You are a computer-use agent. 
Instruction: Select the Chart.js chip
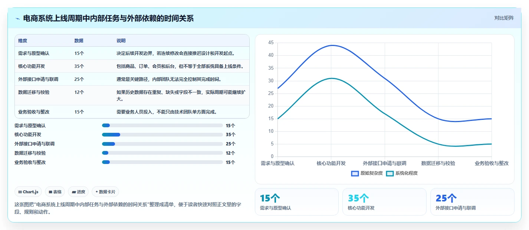[x=28, y=192]
